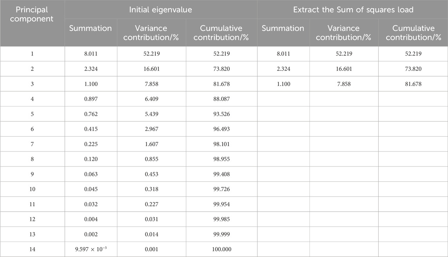Select the summation cell 0.004
Viewport: 448px width, 257px height.
point(91,220)
